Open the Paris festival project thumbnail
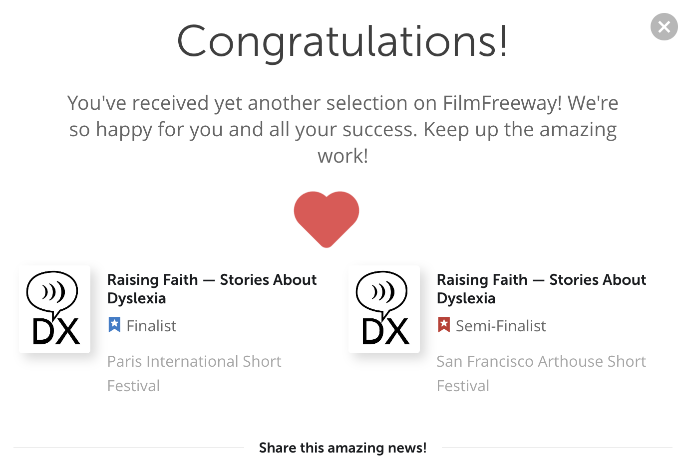This screenshot has height=469, width=680. point(55,309)
